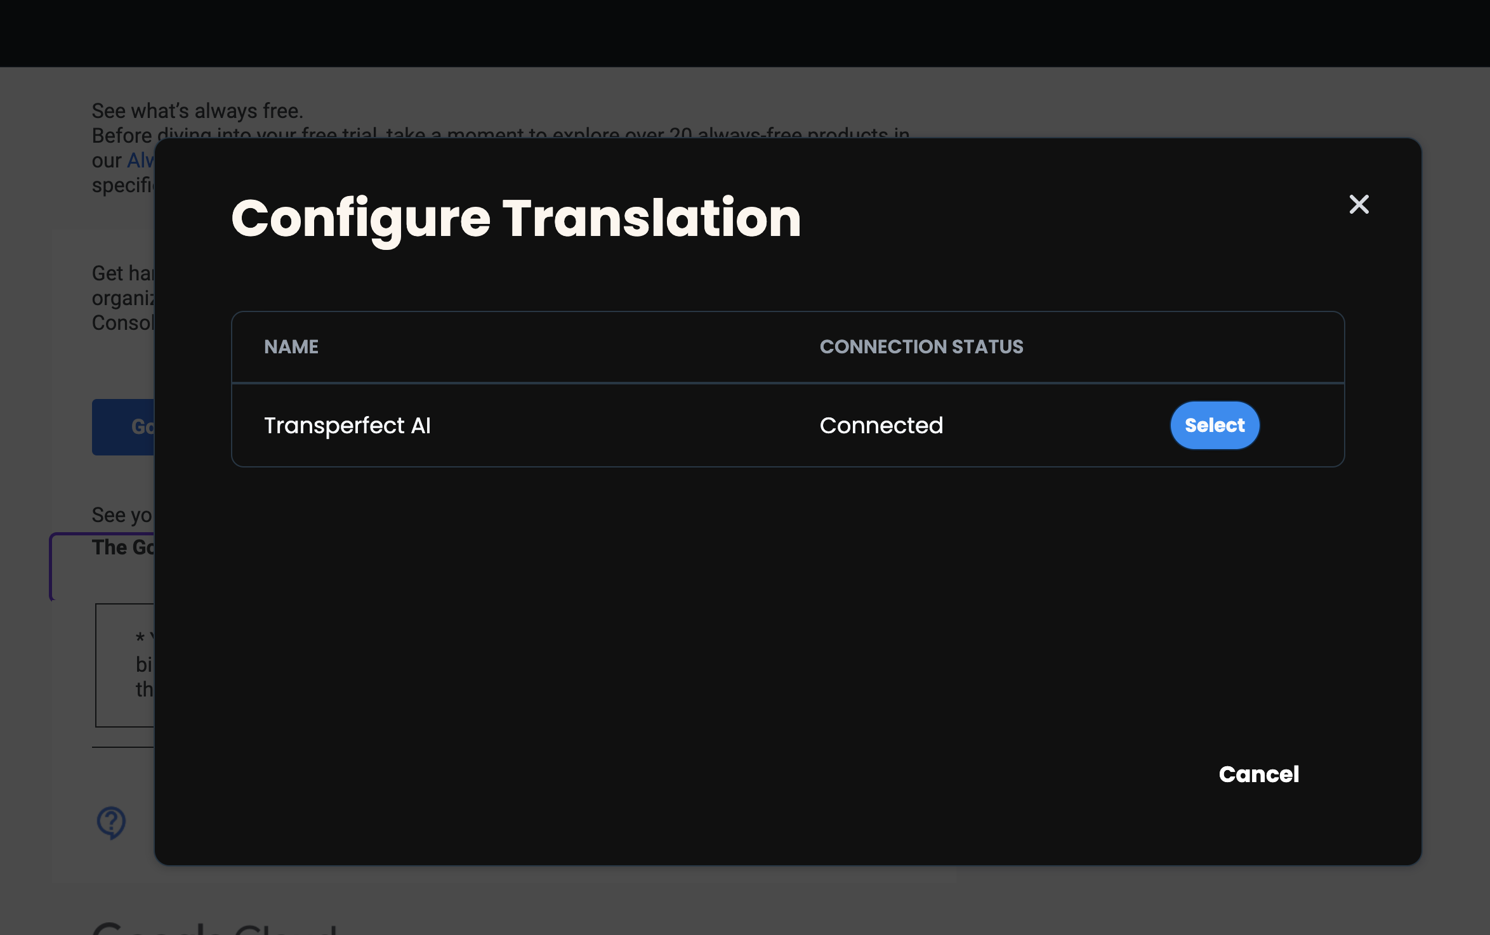
Task: Click the NAME column header
Action: pyautogui.click(x=291, y=346)
